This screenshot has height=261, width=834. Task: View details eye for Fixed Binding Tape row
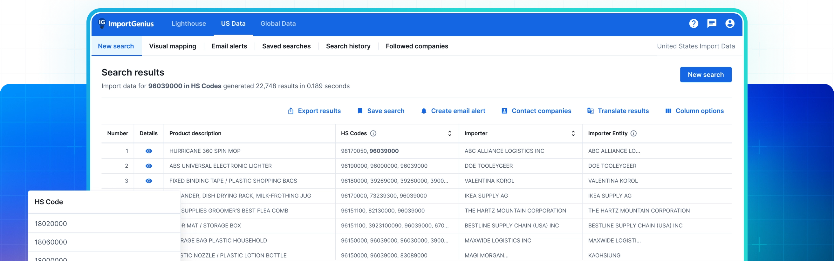click(149, 181)
